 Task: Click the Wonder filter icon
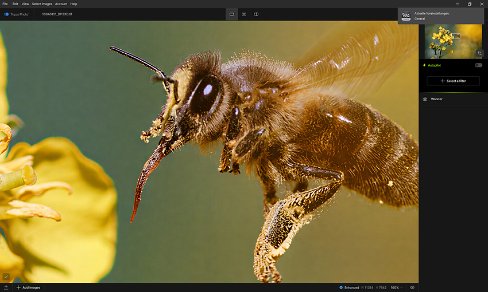point(425,99)
